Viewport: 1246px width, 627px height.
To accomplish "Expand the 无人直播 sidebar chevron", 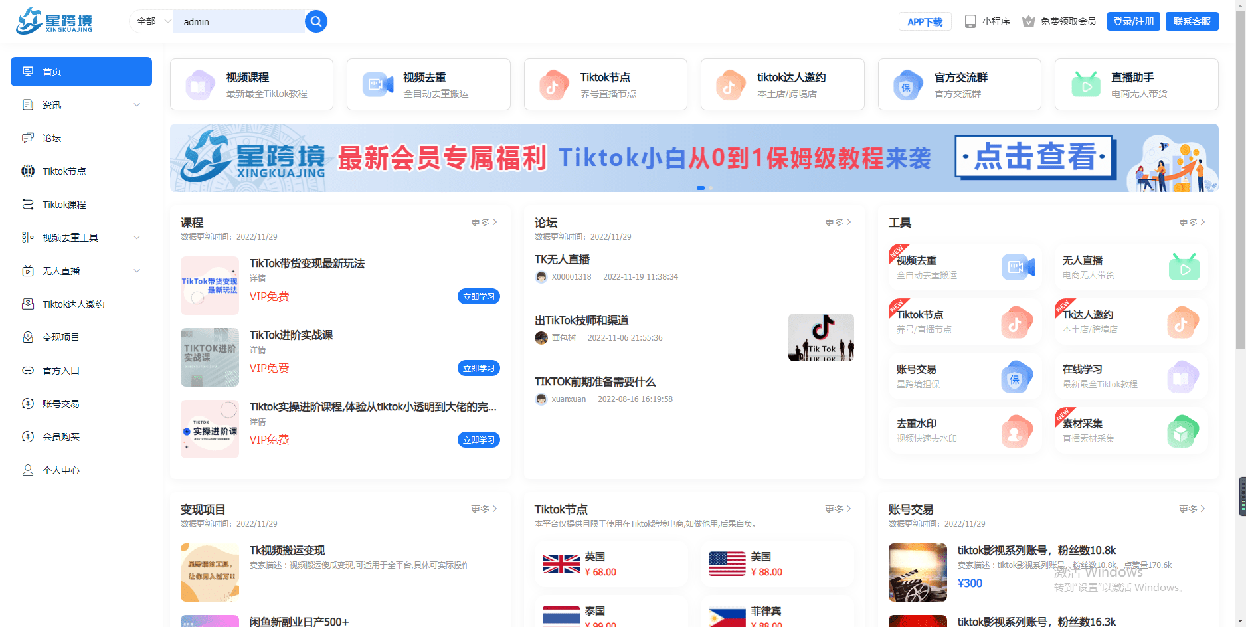I will (137, 271).
